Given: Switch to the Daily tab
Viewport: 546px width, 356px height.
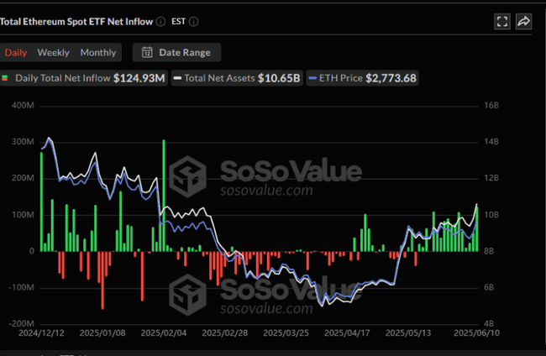Looking at the screenshot, I should (16, 52).
